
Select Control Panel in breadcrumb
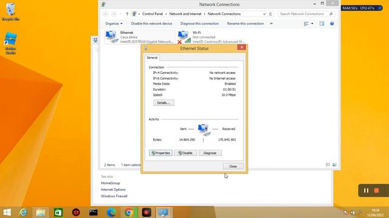tap(153, 14)
